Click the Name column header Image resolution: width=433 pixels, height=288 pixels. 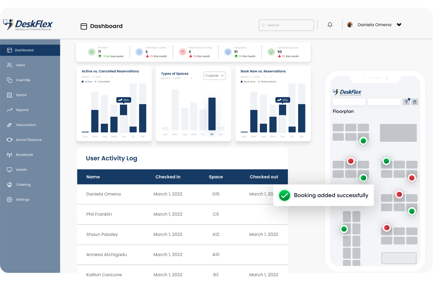[93, 177]
